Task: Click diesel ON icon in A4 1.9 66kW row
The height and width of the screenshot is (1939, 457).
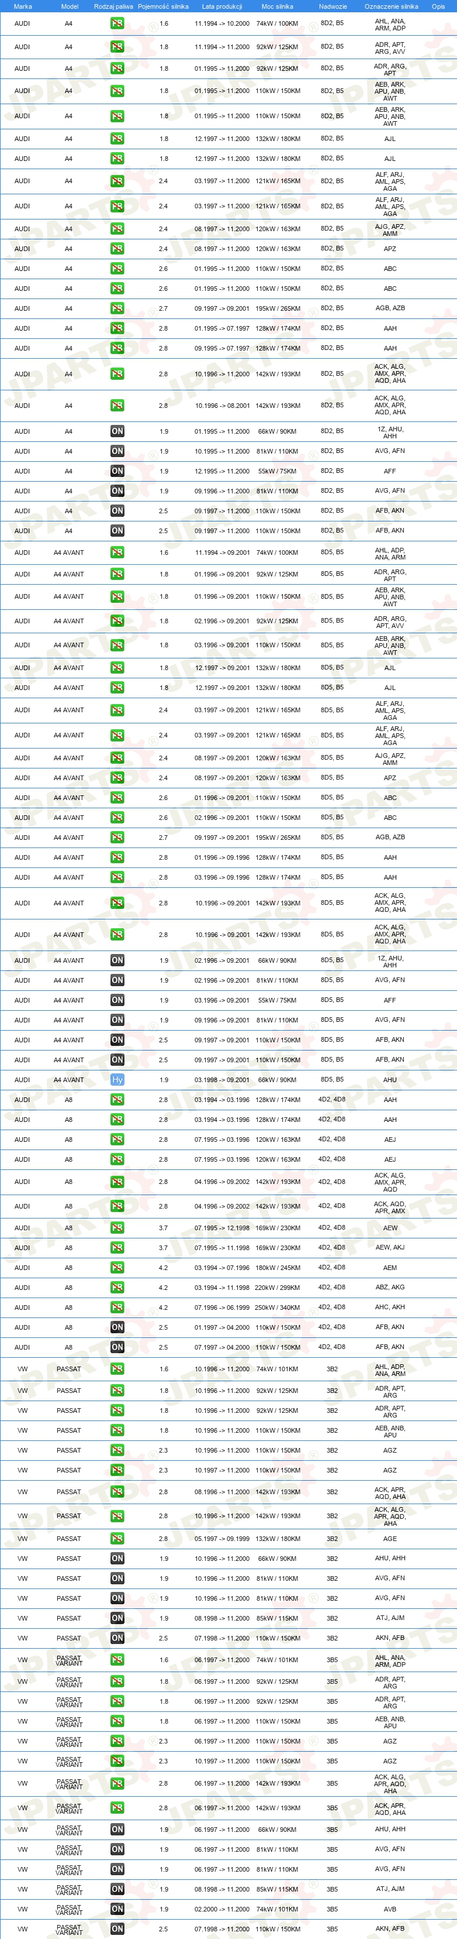Action: tap(117, 431)
